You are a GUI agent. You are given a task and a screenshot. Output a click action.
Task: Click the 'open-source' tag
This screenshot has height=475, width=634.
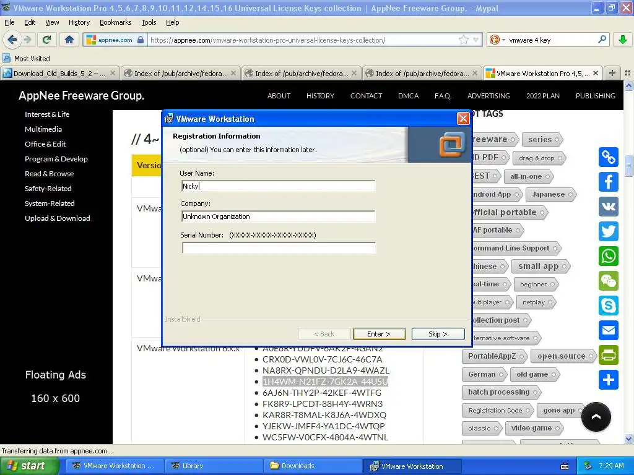coord(563,356)
